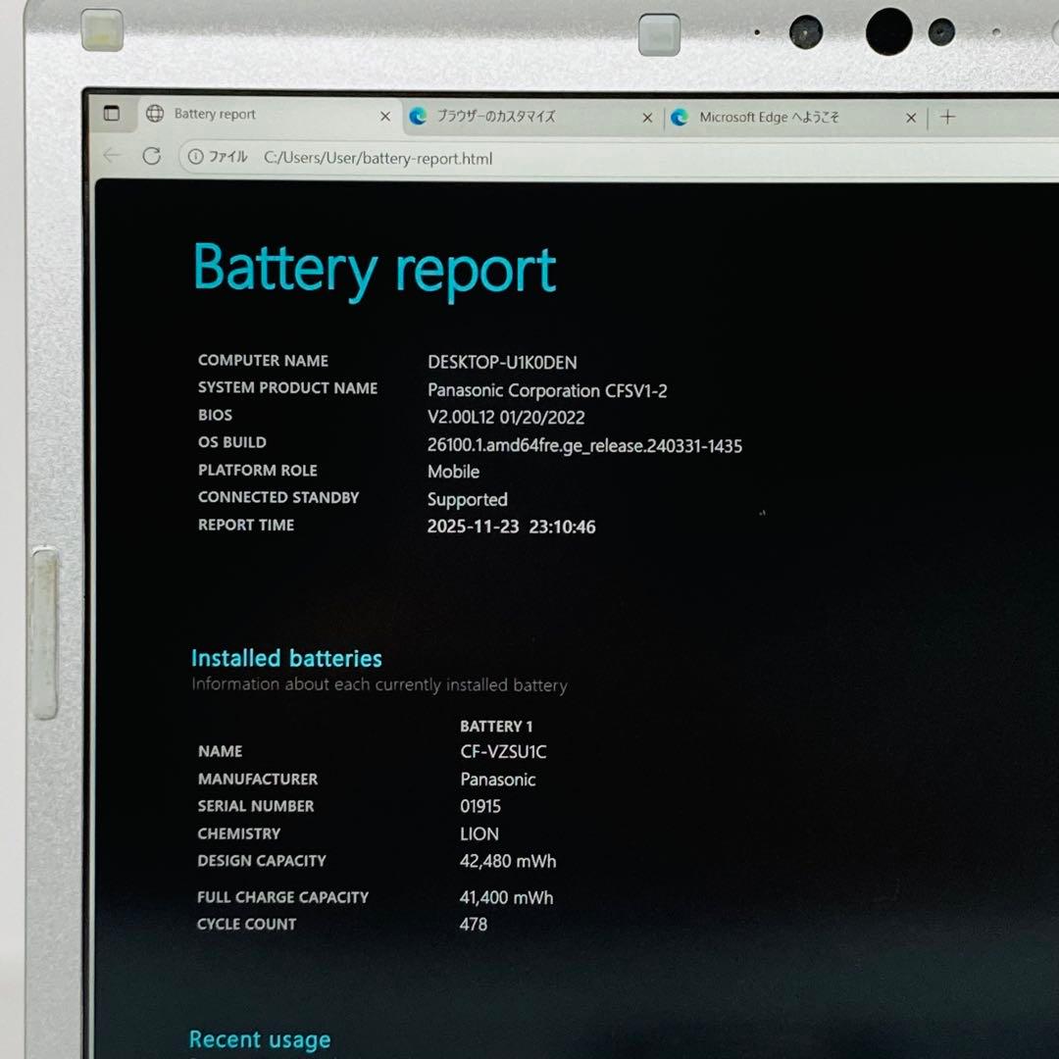Close the Battery report tab
This screenshot has height=1059, width=1059.
click(385, 115)
